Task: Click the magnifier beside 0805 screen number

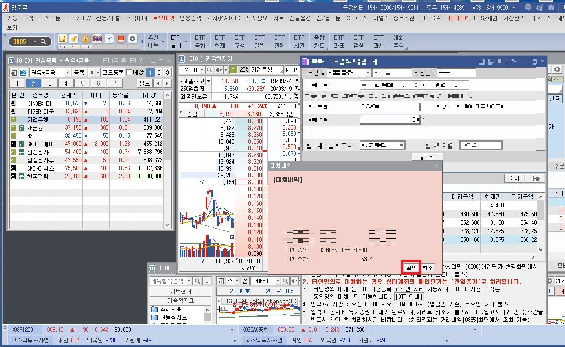Action: click(x=43, y=41)
